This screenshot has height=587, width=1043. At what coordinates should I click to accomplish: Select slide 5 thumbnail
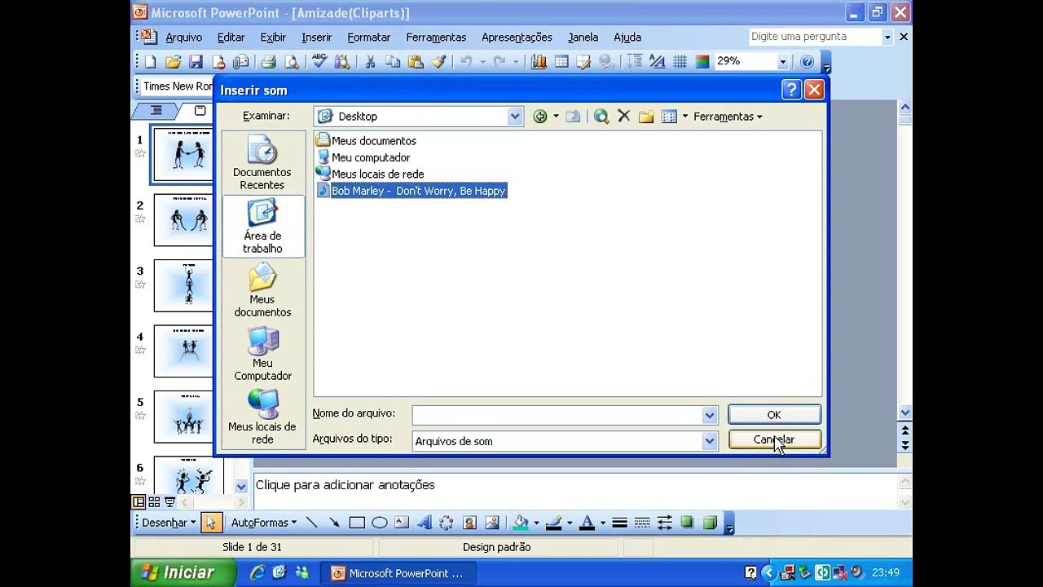click(183, 417)
